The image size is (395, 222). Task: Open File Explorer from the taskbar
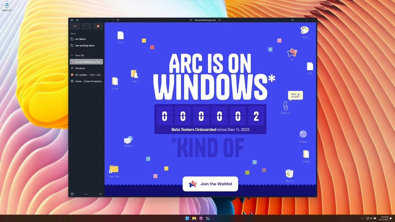(194, 218)
